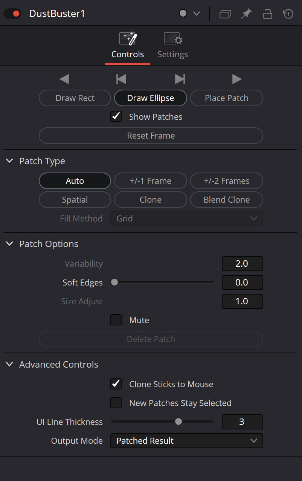Image resolution: width=302 pixels, height=481 pixels.
Task: Collapse the Patch Type section
Action: pos(9,161)
